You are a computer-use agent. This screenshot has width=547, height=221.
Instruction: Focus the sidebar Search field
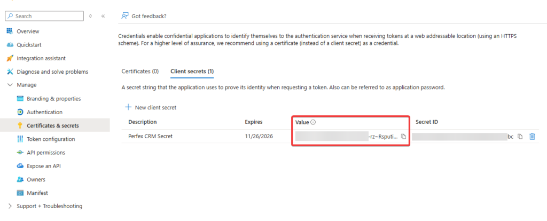[48, 17]
